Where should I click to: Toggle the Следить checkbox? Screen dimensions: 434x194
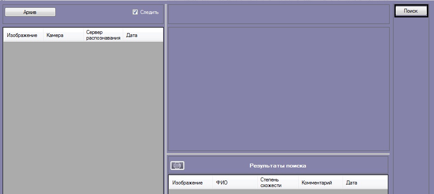click(x=135, y=12)
